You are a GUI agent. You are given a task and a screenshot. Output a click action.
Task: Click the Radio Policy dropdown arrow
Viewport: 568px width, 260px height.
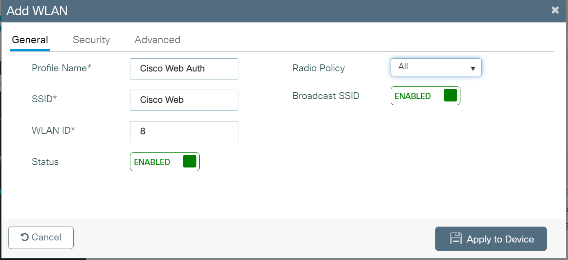tap(473, 68)
